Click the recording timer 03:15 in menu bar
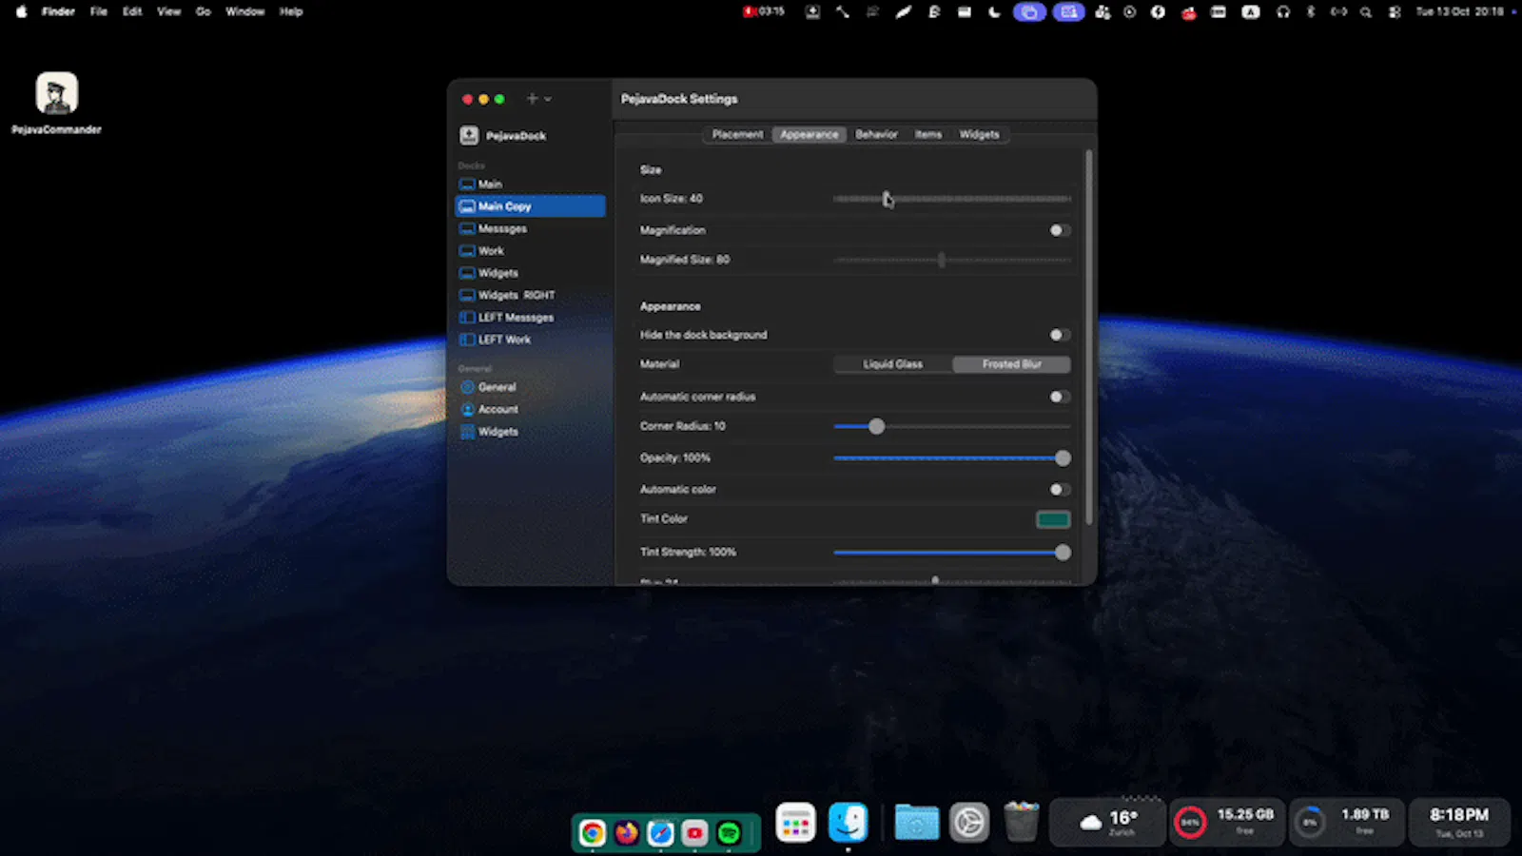 click(x=764, y=11)
